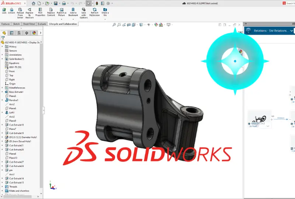Expand the Annotations node
Image resolution: width=295 pixels, height=199 pixels.
pos(2,55)
